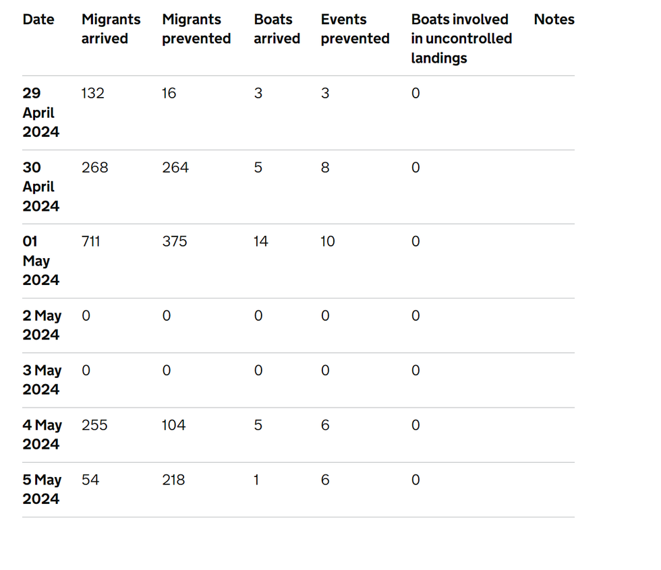Viewport: 661px width, 570px height.
Task: Select the 3 May 2024 date cell
Action: click(42, 380)
